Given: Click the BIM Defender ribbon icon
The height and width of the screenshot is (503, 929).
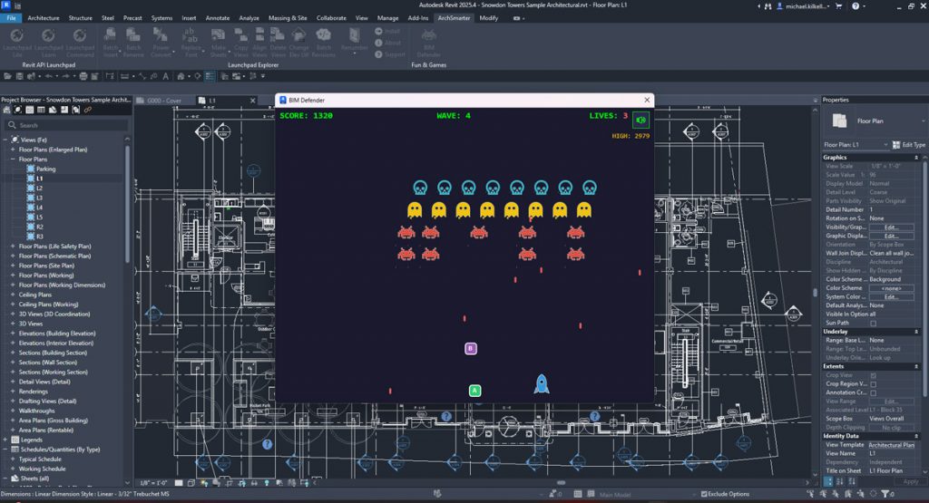Looking at the screenshot, I should [428, 35].
